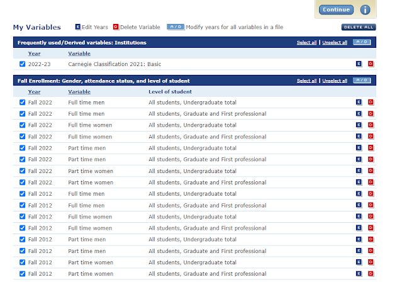
Task: Edit years for Fall 2022 Part time men Undergraduate
Action: tap(359, 148)
